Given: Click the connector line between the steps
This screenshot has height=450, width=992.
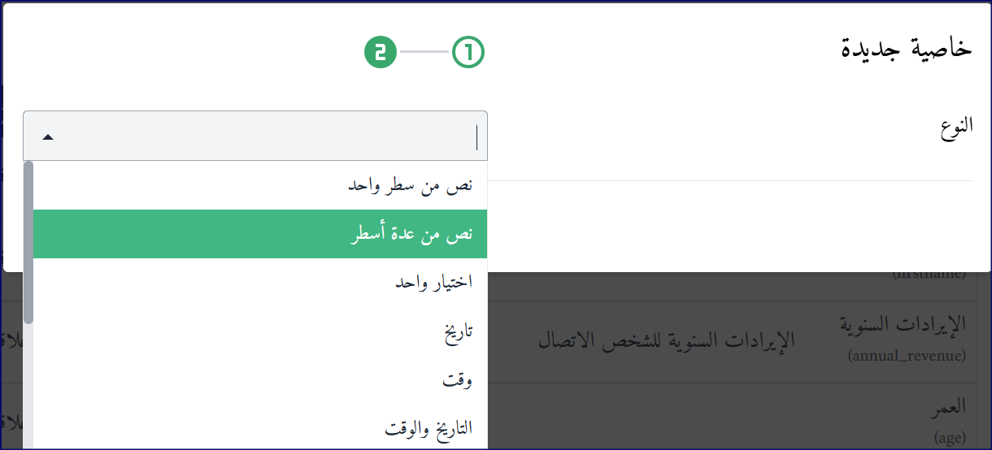Looking at the screenshot, I should (x=424, y=52).
